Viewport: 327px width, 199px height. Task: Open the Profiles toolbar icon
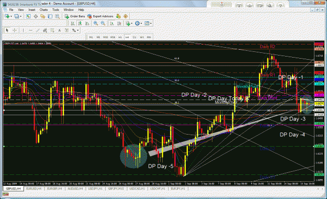(16, 16)
